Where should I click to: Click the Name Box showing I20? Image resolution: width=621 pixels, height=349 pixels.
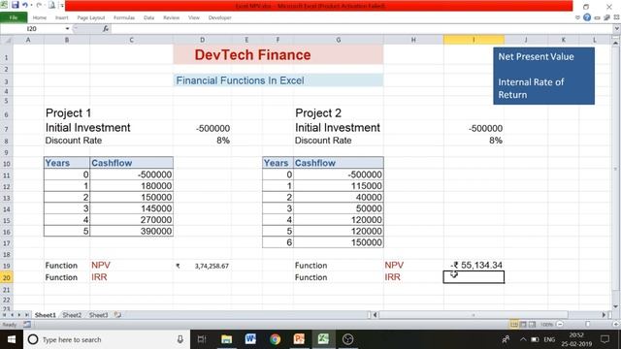pos(32,28)
